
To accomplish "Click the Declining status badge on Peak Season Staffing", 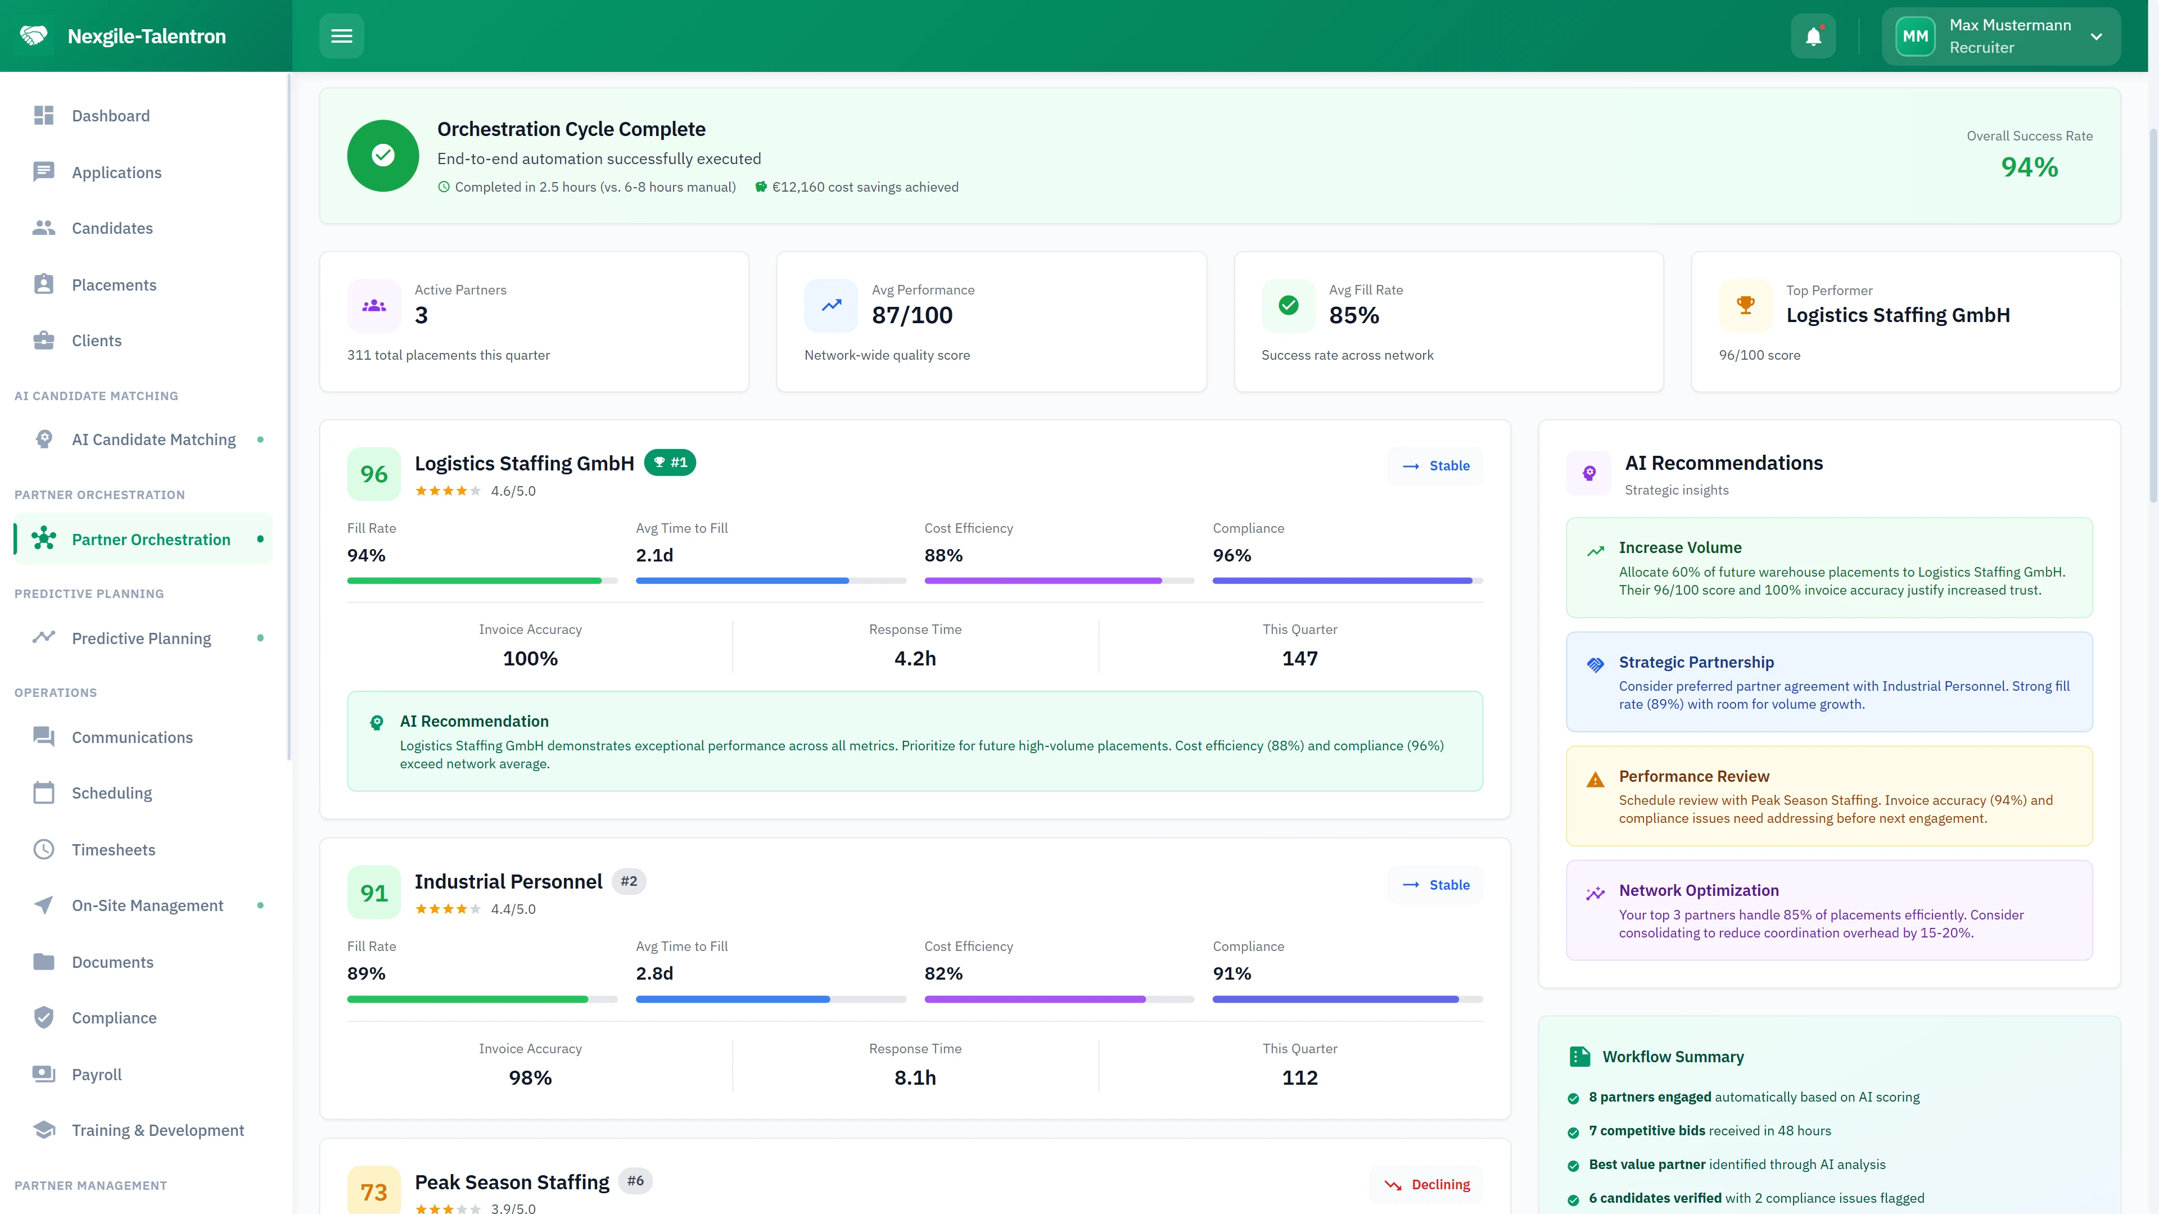I will click(1425, 1184).
